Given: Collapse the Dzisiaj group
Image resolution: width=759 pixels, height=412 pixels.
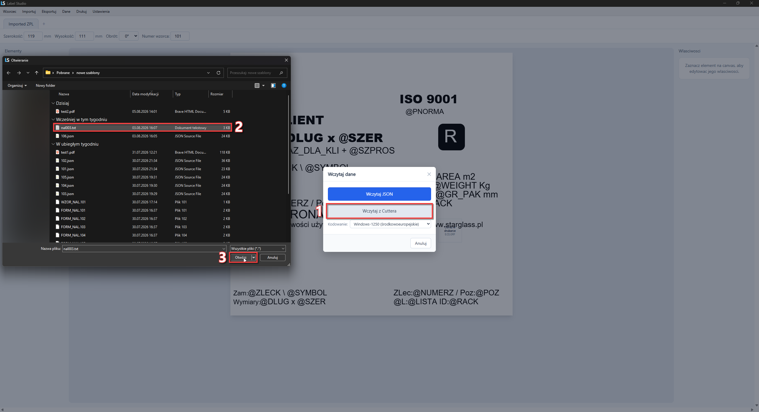Looking at the screenshot, I should (53, 103).
